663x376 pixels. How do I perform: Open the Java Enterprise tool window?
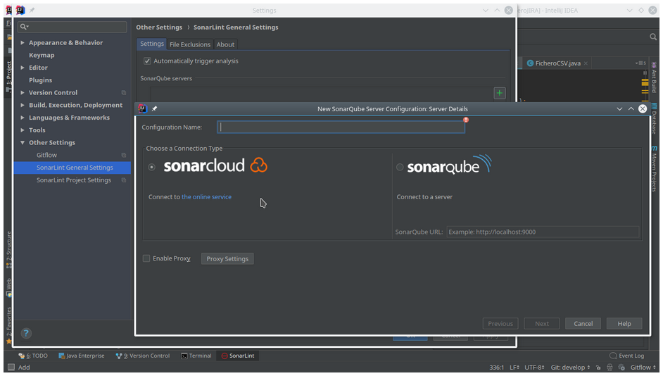(81, 356)
